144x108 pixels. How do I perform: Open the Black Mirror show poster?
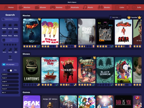tap(105, 70)
